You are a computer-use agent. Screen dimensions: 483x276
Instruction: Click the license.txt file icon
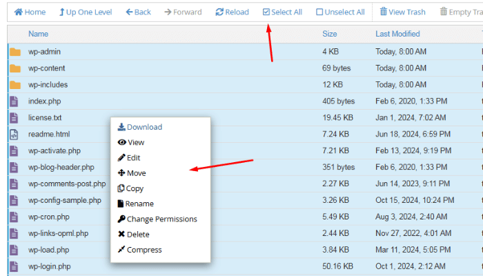[x=14, y=118]
